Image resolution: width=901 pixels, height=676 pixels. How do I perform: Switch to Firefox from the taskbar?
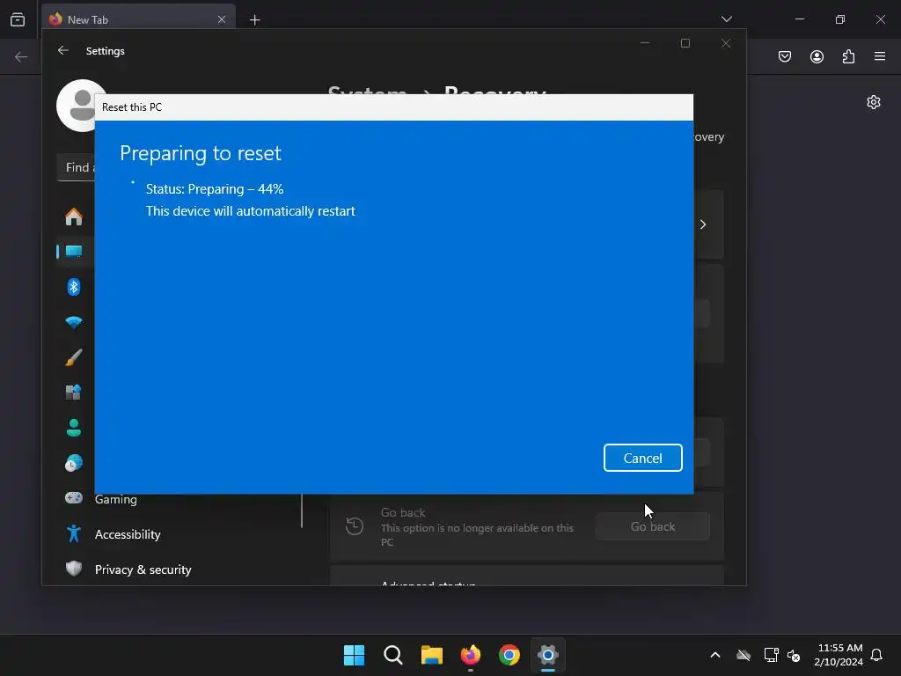pos(471,655)
